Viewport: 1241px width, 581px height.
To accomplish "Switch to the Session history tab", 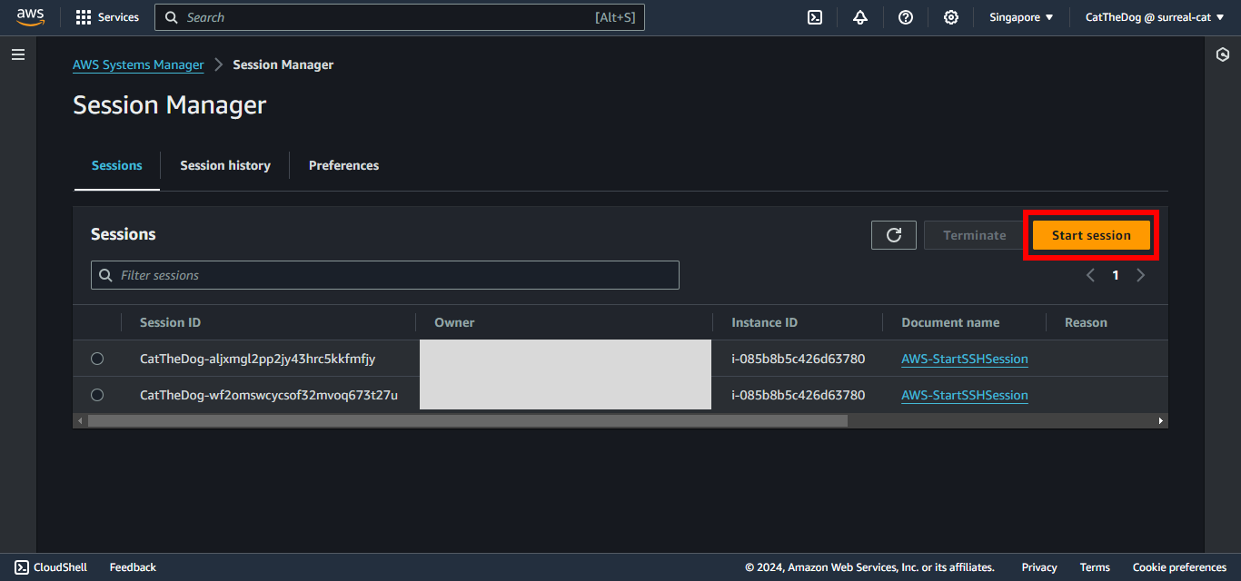I will tap(225, 165).
